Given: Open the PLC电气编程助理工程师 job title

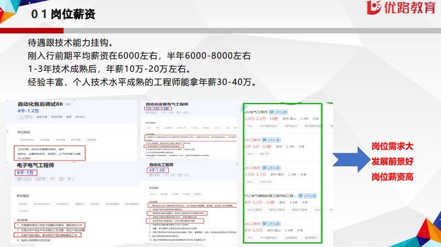Looking at the screenshot, I should 270,196.
